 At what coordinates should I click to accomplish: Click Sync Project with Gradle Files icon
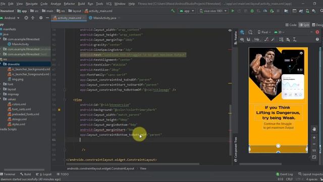[x=301, y=11]
